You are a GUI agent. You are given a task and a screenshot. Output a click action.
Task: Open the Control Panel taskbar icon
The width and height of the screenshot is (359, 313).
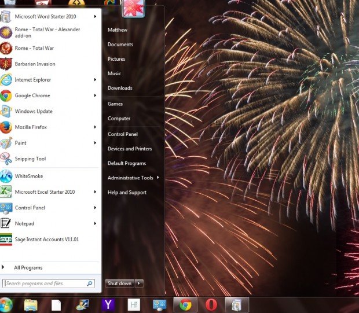(x=160, y=305)
